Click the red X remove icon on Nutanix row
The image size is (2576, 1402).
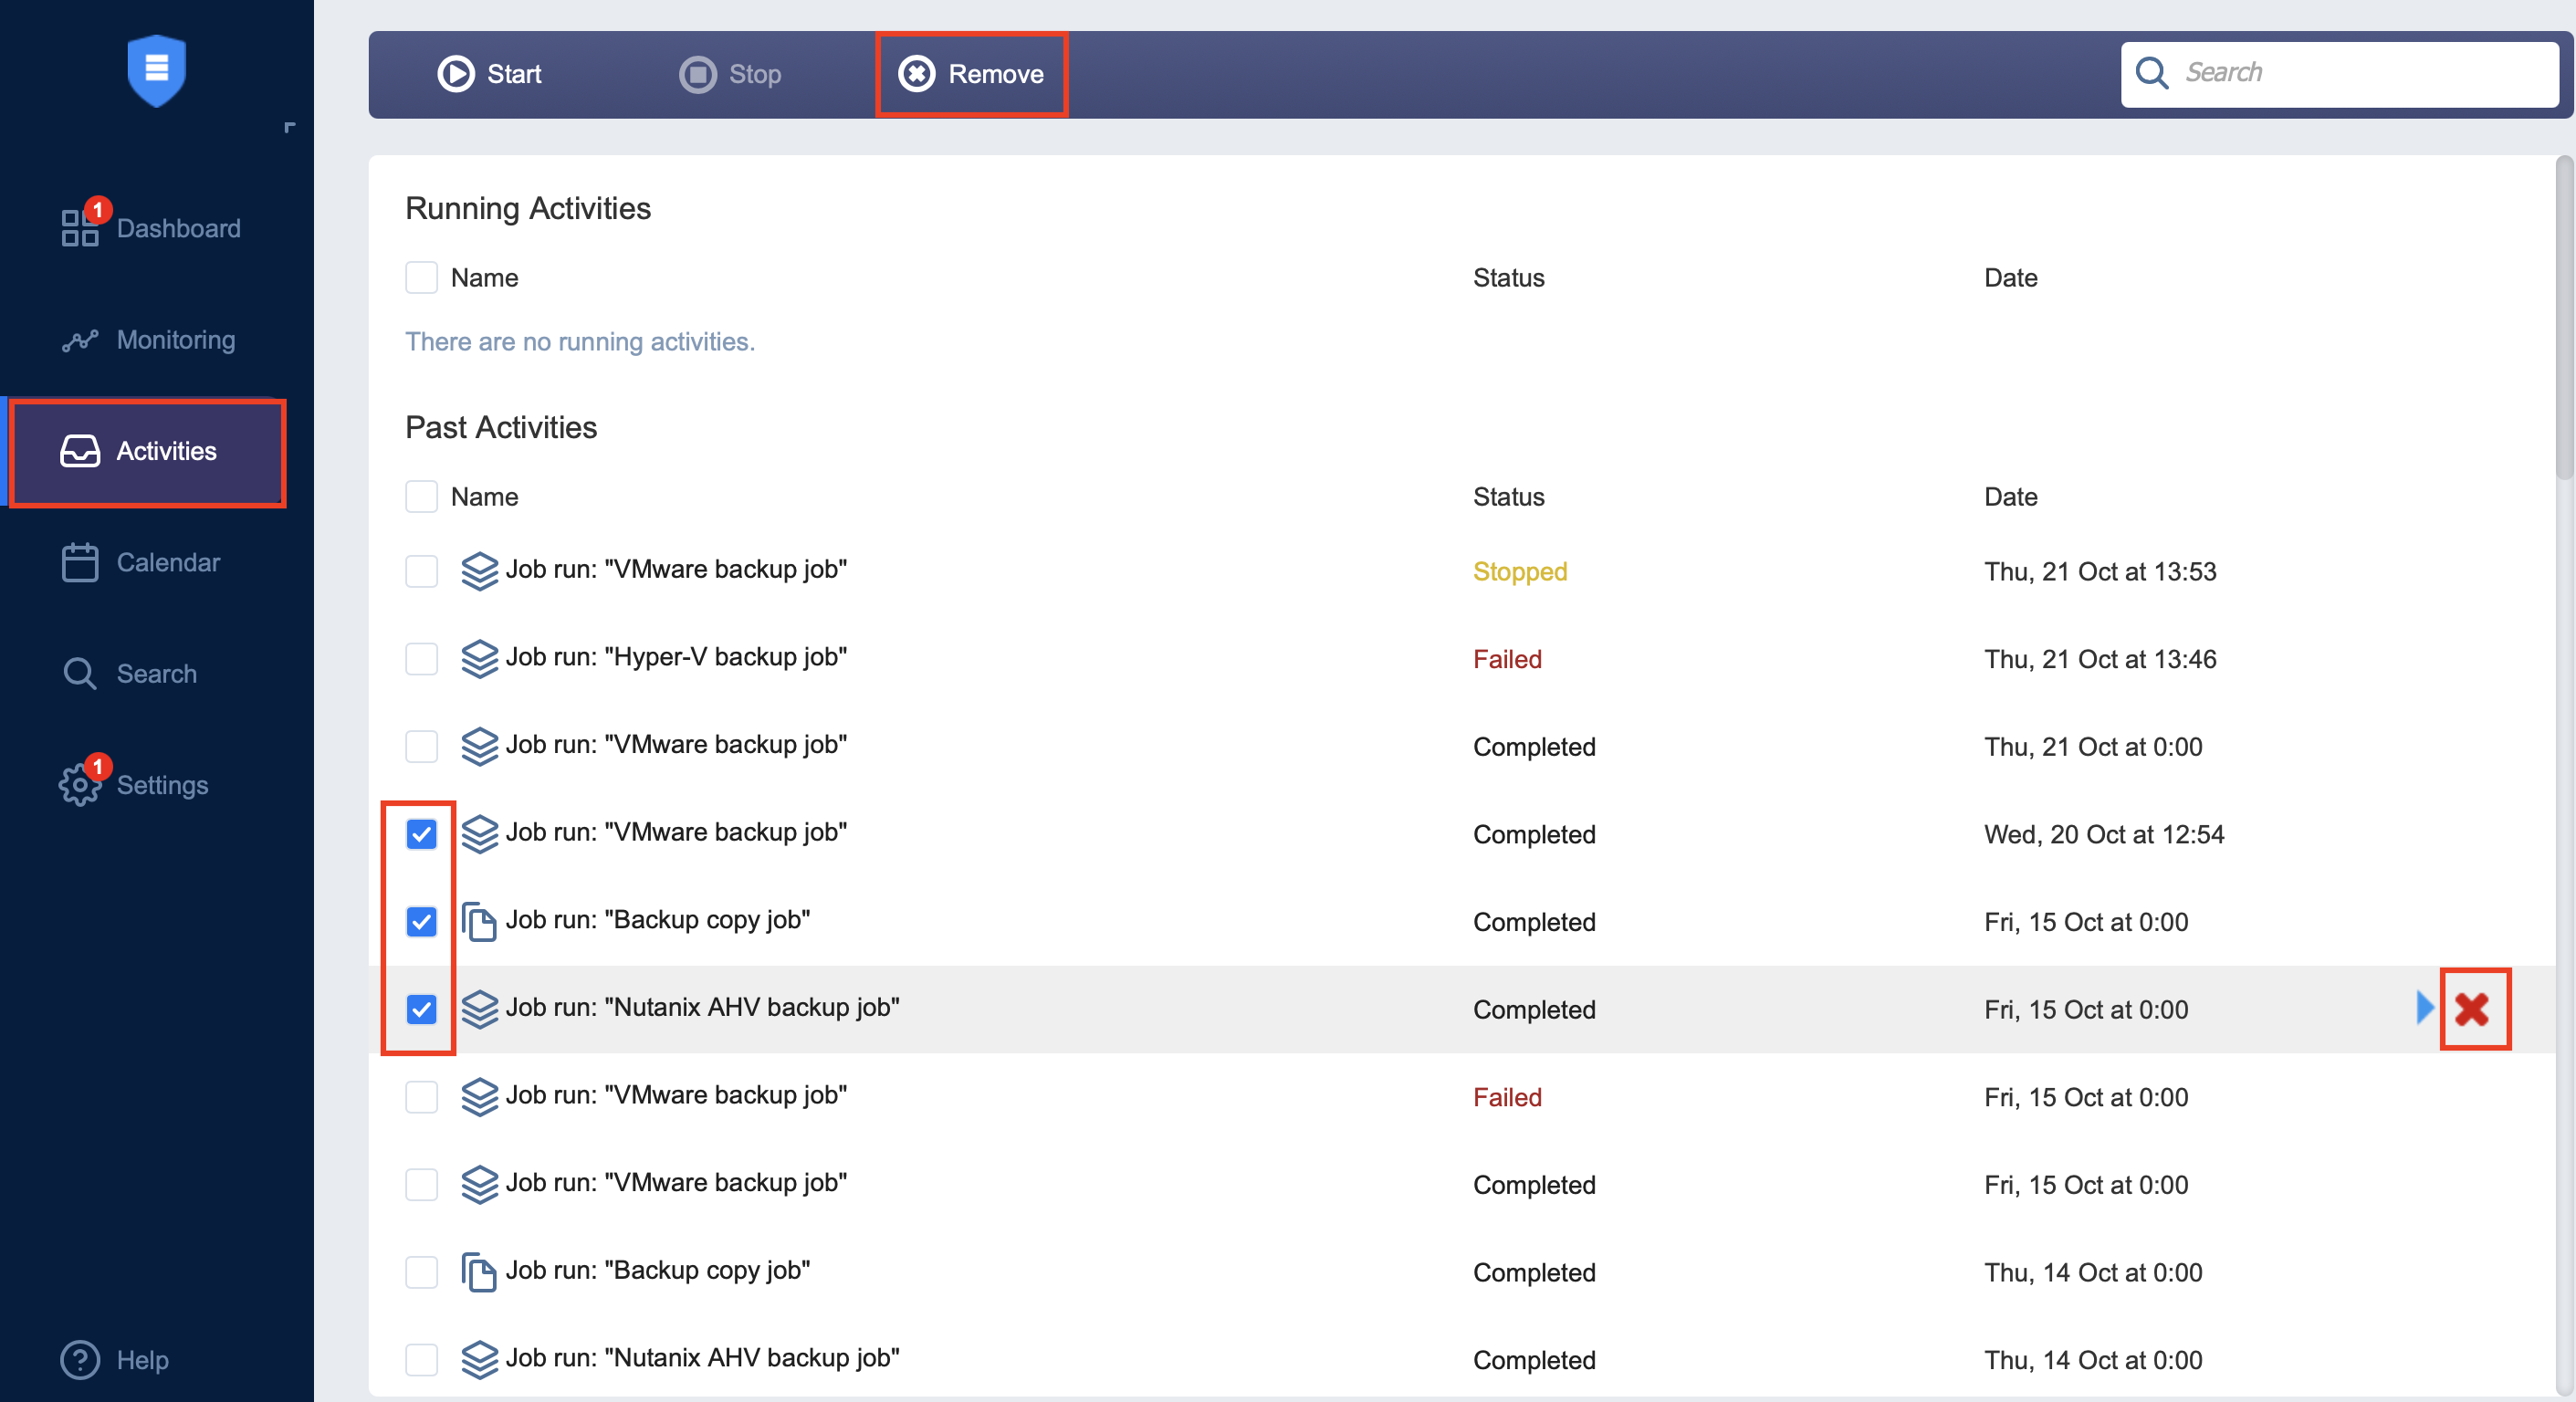2472,1010
